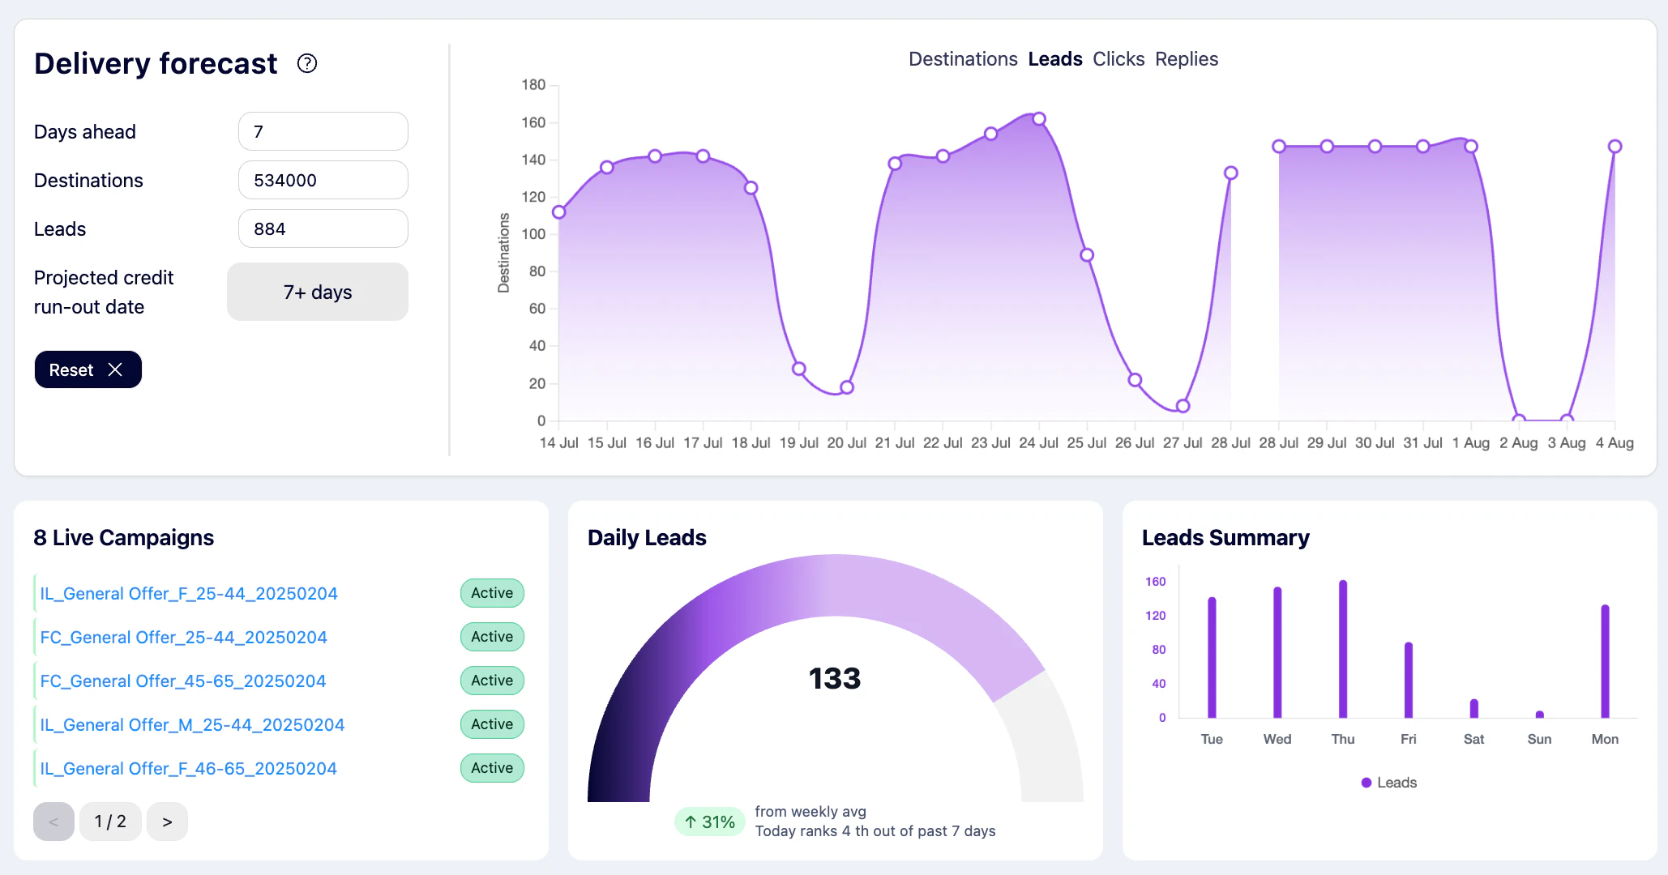The width and height of the screenshot is (1668, 875).
Task: Click the Active badge for FC_General Offer_45-65
Action: click(491, 681)
